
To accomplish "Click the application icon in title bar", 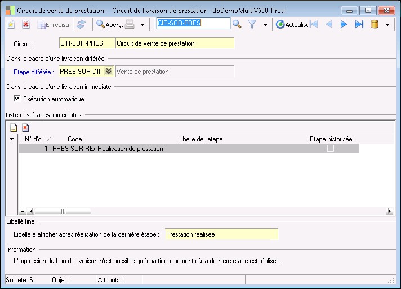I will tap(10, 11).
